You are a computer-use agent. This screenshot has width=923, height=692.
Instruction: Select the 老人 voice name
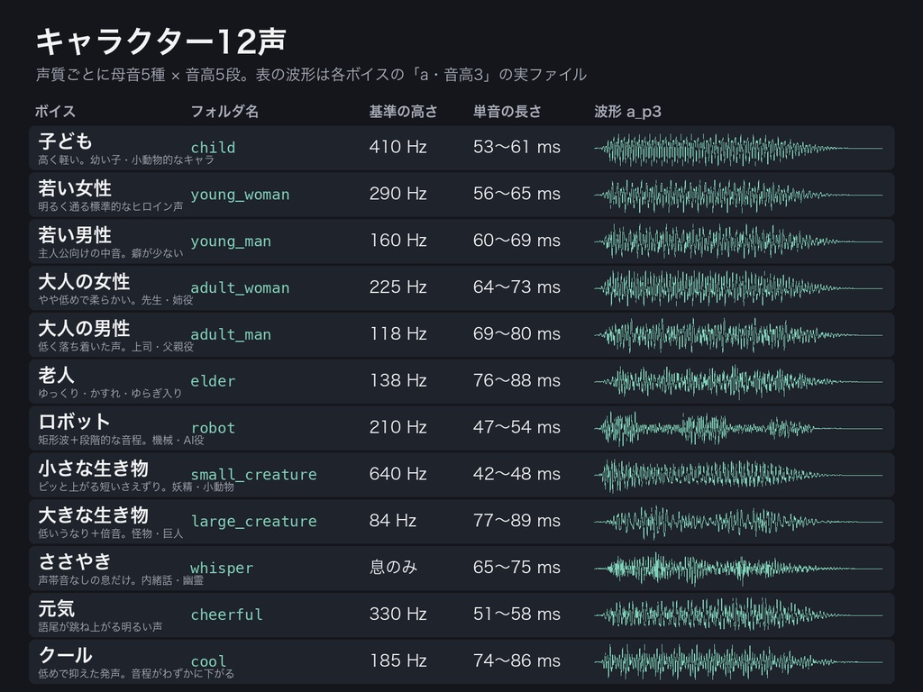point(57,375)
